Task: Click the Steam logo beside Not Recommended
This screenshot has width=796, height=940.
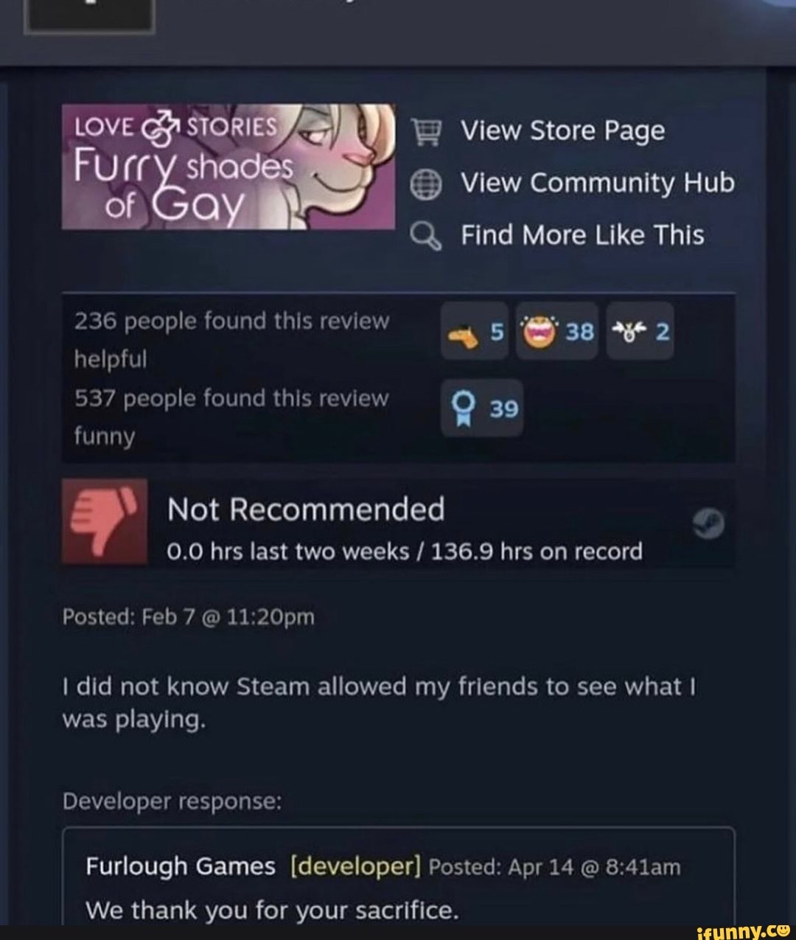Action: (709, 523)
